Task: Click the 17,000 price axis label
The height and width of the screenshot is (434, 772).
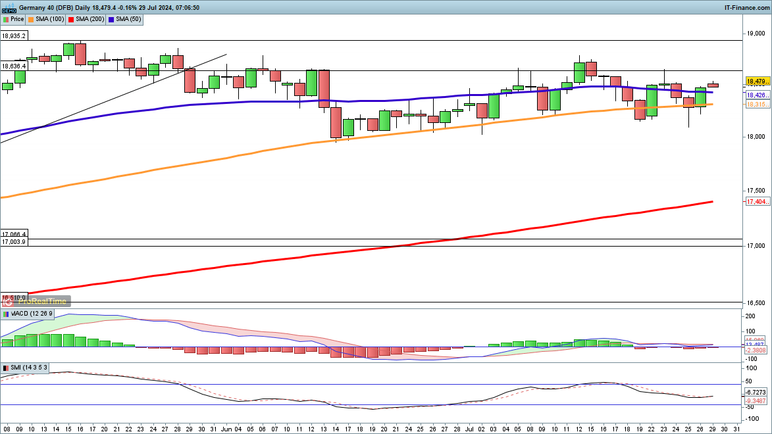Action: [756, 245]
